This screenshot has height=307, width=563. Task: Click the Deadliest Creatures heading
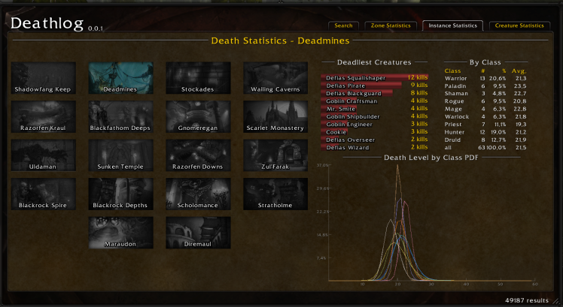coord(374,62)
